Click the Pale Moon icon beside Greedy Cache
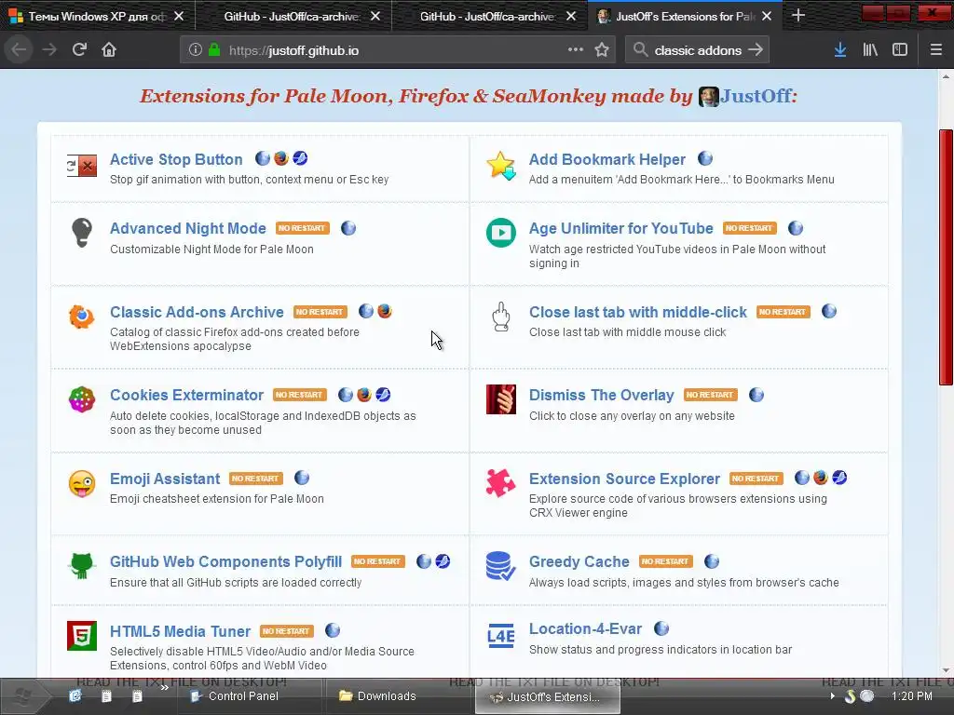This screenshot has height=715, width=954. (711, 561)
